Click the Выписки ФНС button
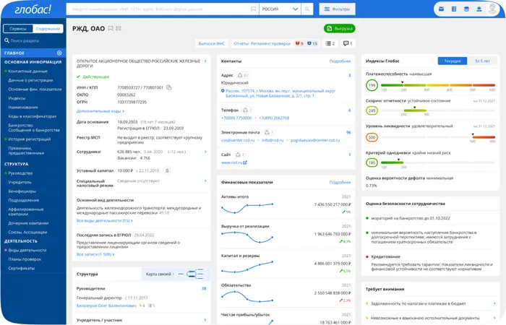The image size is (506, 325). tap(211, 43)
